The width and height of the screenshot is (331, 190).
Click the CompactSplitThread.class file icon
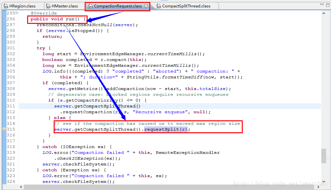159,6
